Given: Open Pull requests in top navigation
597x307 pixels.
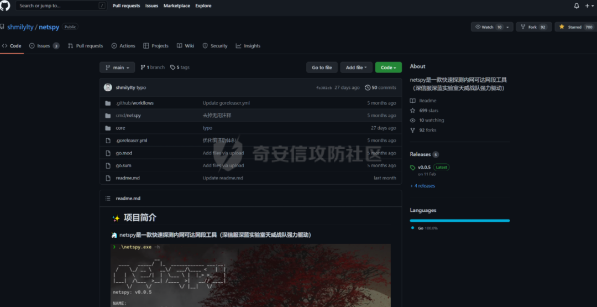Looking at the screenshot, I should [126, 6].
